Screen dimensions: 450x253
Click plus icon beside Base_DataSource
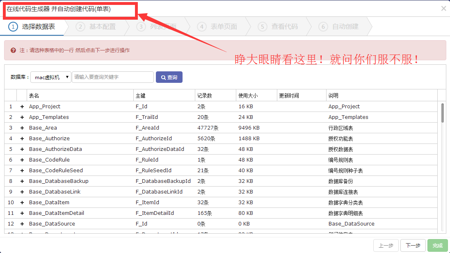(22, 224)
